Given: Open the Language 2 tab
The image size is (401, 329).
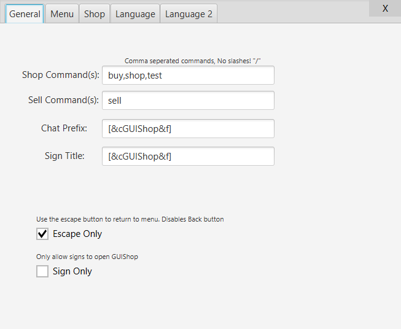Looking at the screenshot, I should 189,14.
